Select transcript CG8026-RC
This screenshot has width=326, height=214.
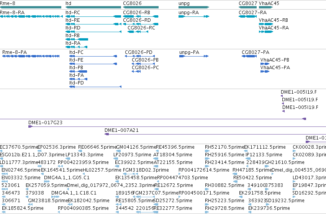click(x=138, y=32)
